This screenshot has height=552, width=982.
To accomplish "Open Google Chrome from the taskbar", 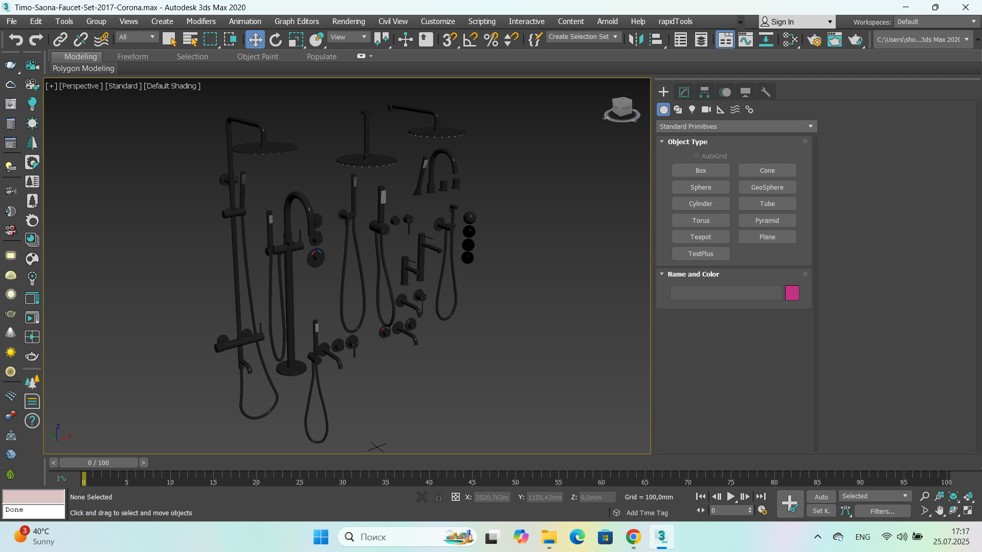I will (633, 537).
